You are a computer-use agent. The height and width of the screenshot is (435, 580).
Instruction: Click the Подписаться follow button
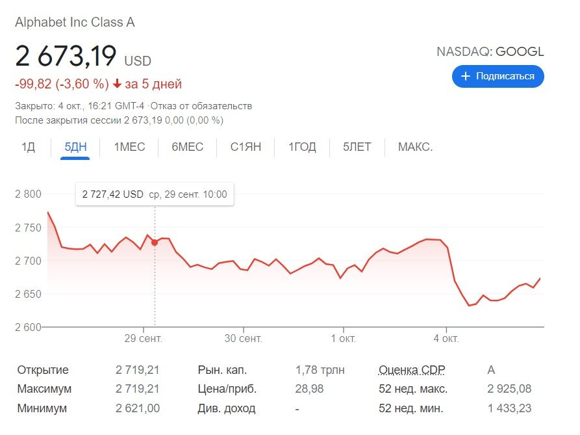(x=498, y=76)
